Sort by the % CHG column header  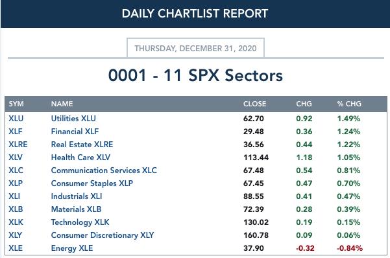[349, 104]
